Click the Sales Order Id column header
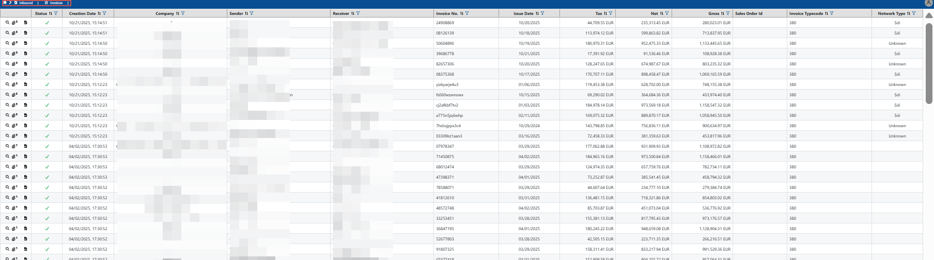 click(749, 13)
